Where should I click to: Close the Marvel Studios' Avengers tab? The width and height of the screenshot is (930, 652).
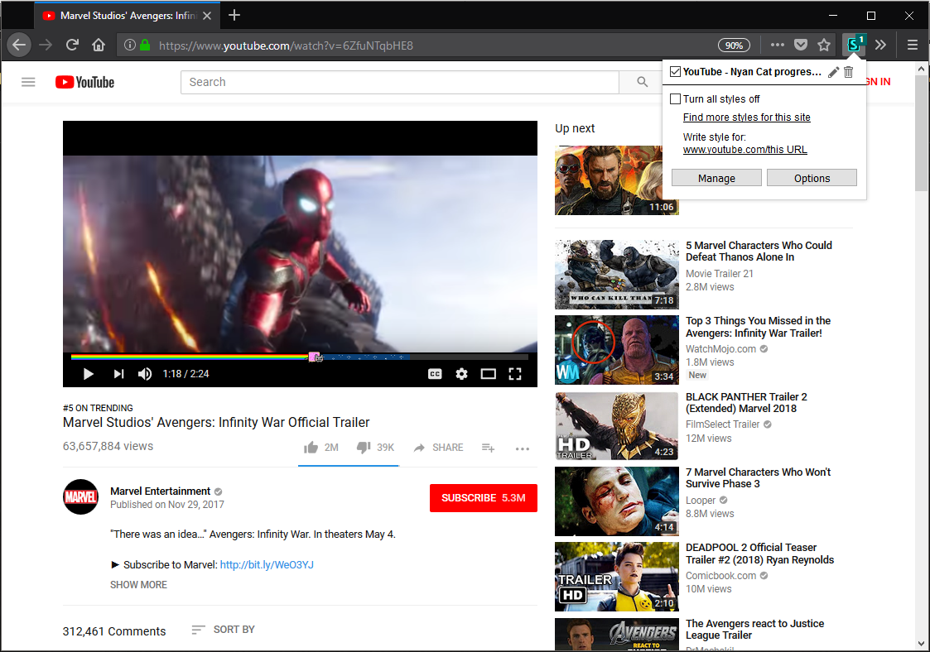click(207, 16)
